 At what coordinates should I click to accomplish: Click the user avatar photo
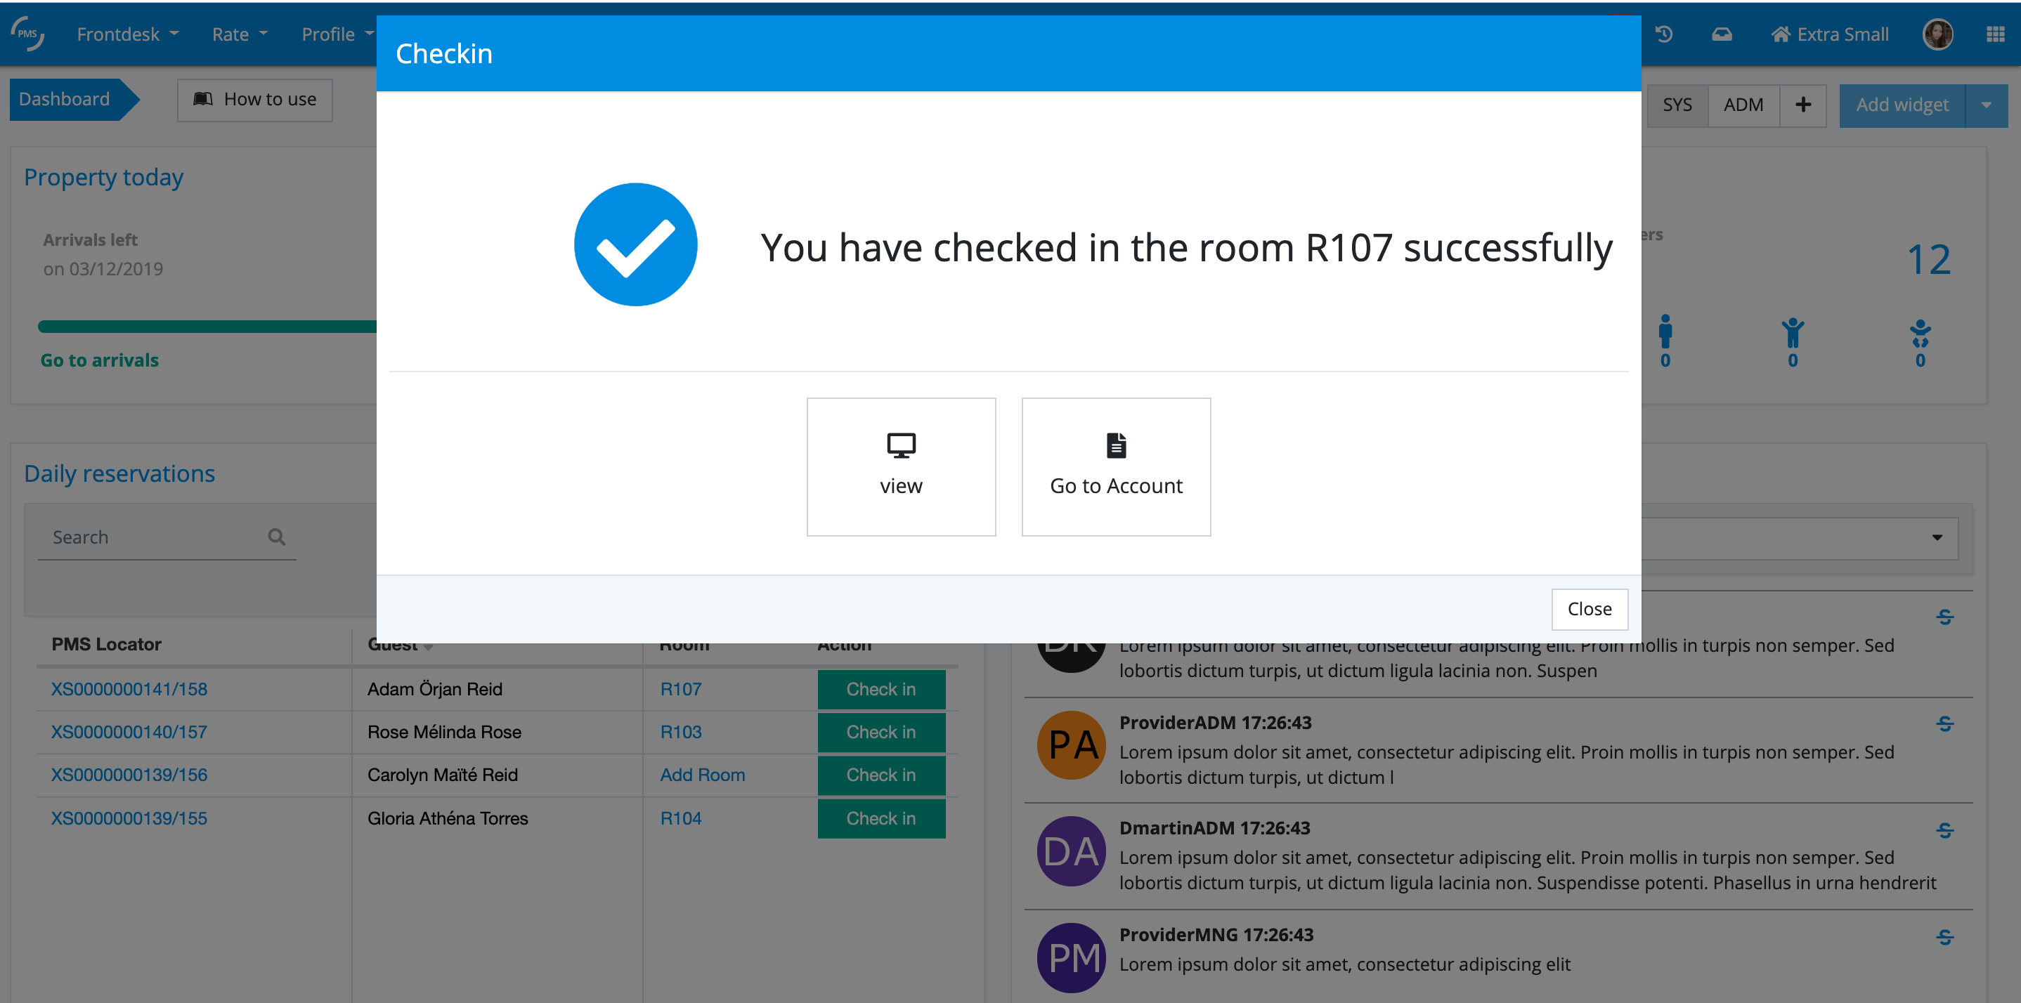(1937, 34)
